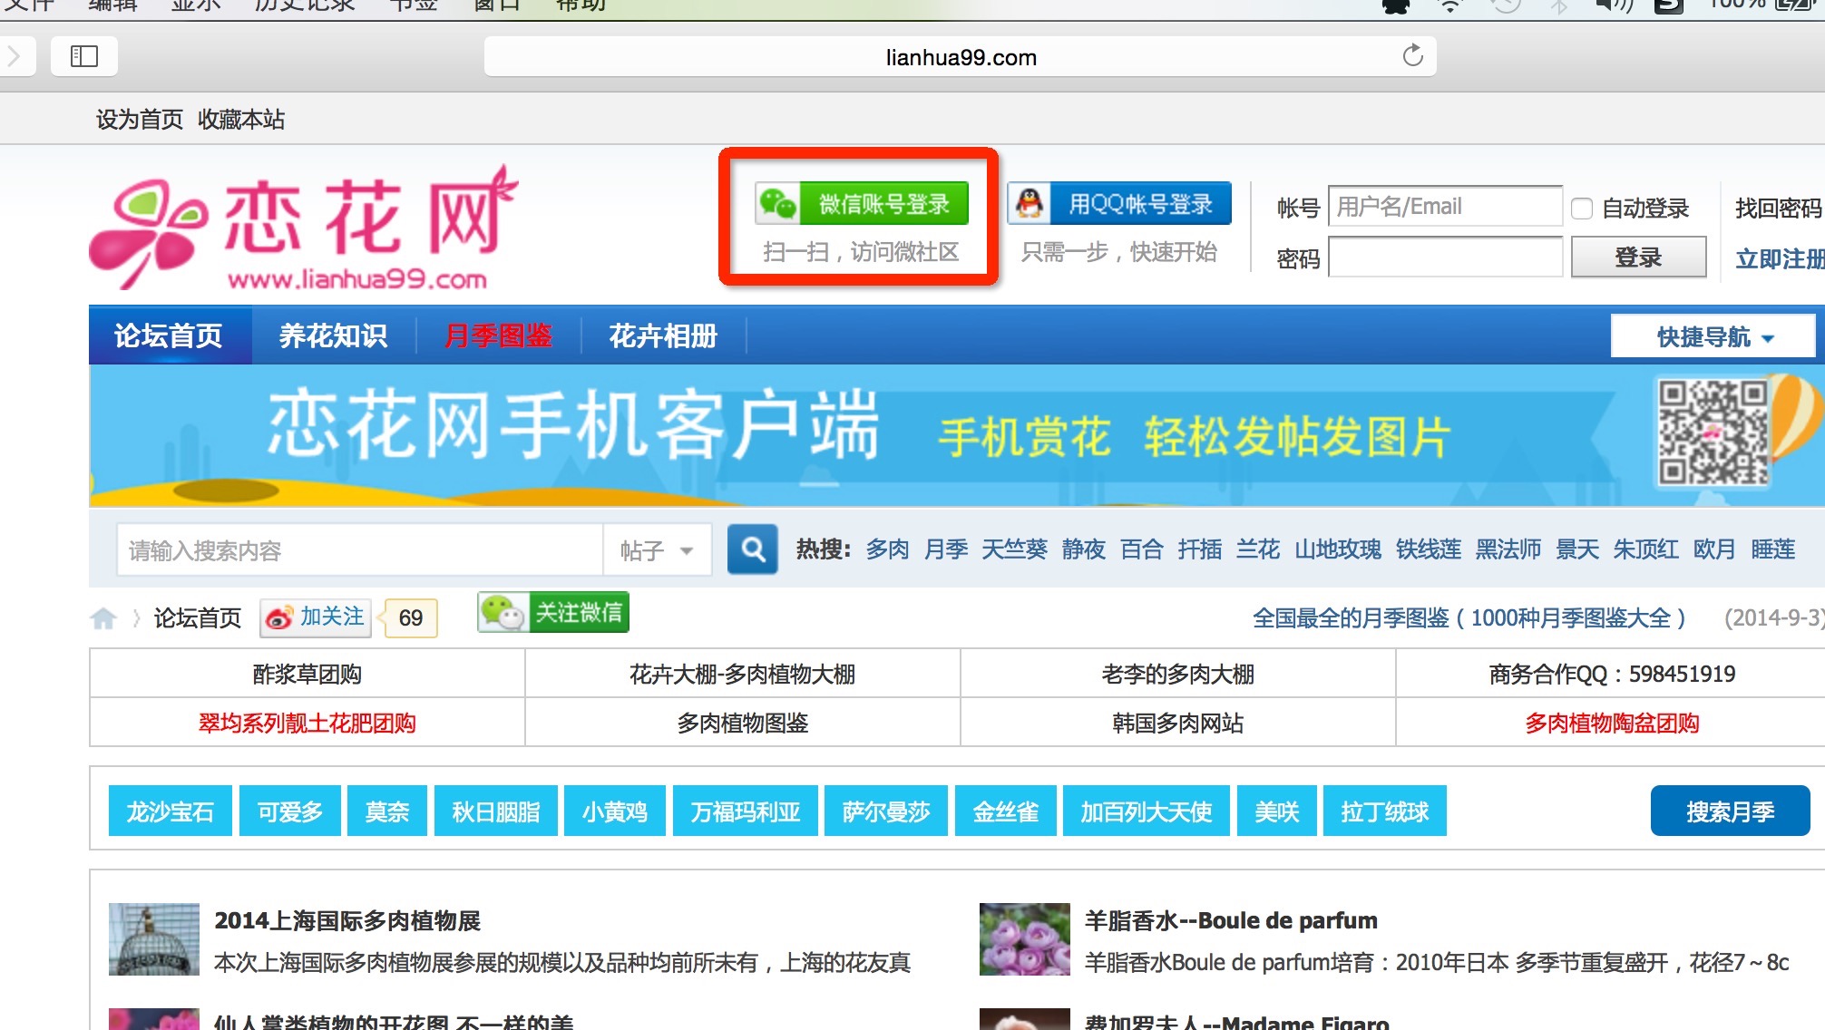Switch to the 论坛首页 nav tab
Image resolution: width=1825 pixels, height=1030 pixels.
(x=169, y=335)
